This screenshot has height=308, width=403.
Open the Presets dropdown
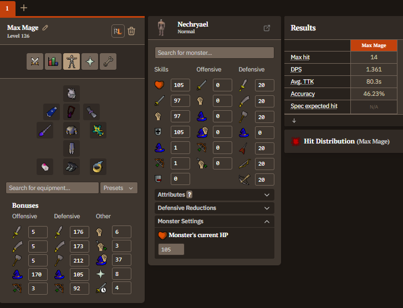coord(119,188)
